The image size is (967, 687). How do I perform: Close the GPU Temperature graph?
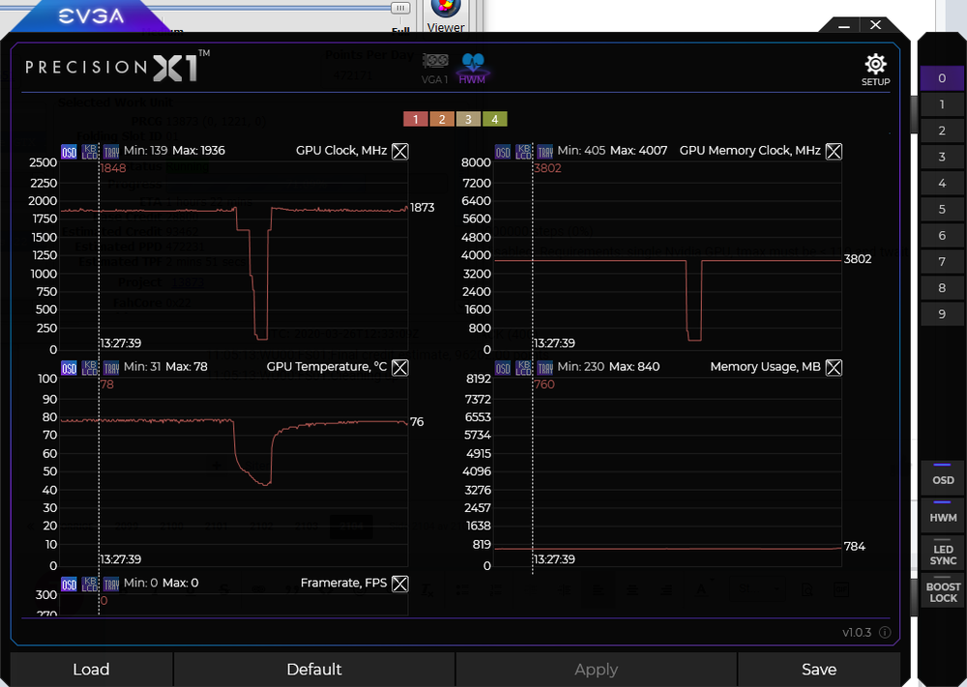pyautogui.click(x=400, y=368)
